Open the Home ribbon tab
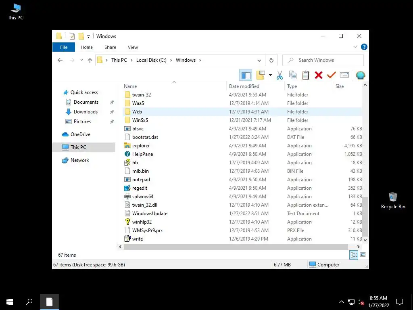 87,47
